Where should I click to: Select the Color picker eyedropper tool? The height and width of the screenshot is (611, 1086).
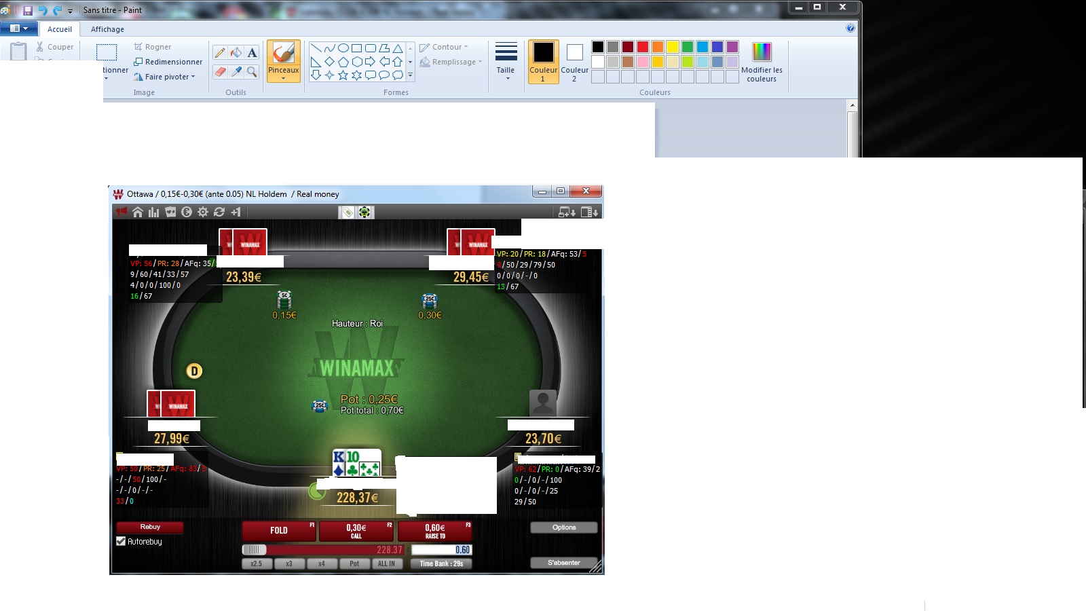pos(236,71)
